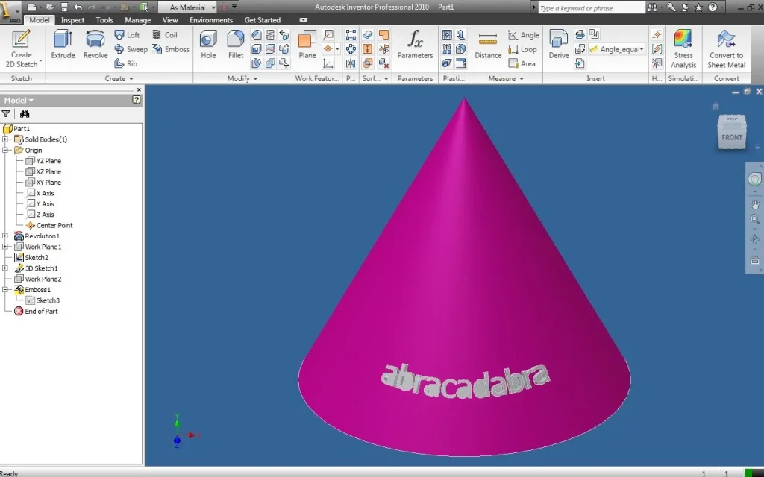This screenshot has height=477, width=764.
Task: Select XZ Plane in the browser
Action: [x=43, y=171]
